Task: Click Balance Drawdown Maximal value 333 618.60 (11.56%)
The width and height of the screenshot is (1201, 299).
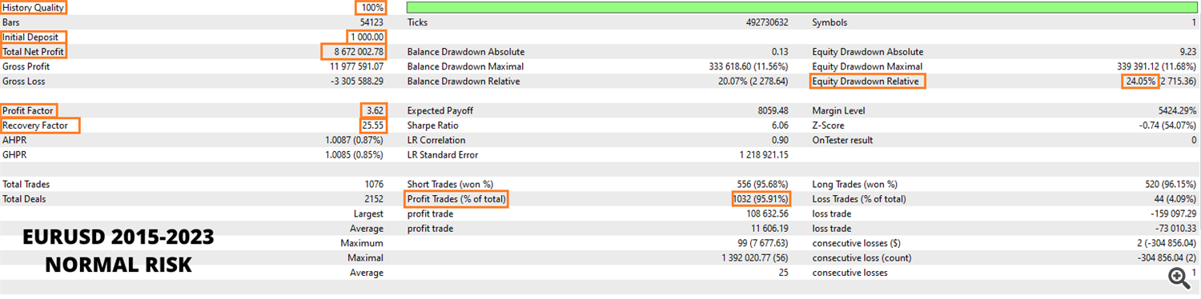Action: pos(749,66)
